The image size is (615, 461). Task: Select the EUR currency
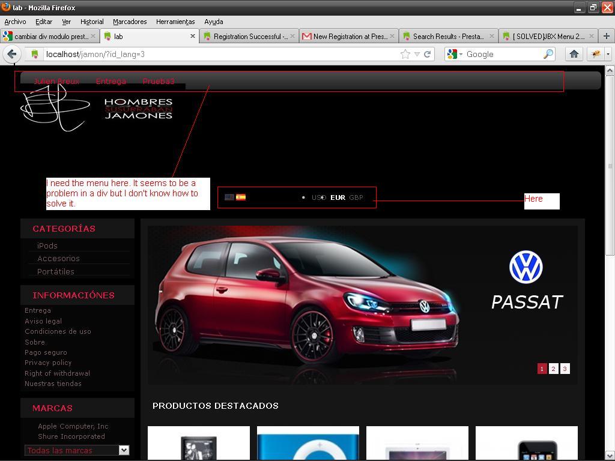(338, 197)
